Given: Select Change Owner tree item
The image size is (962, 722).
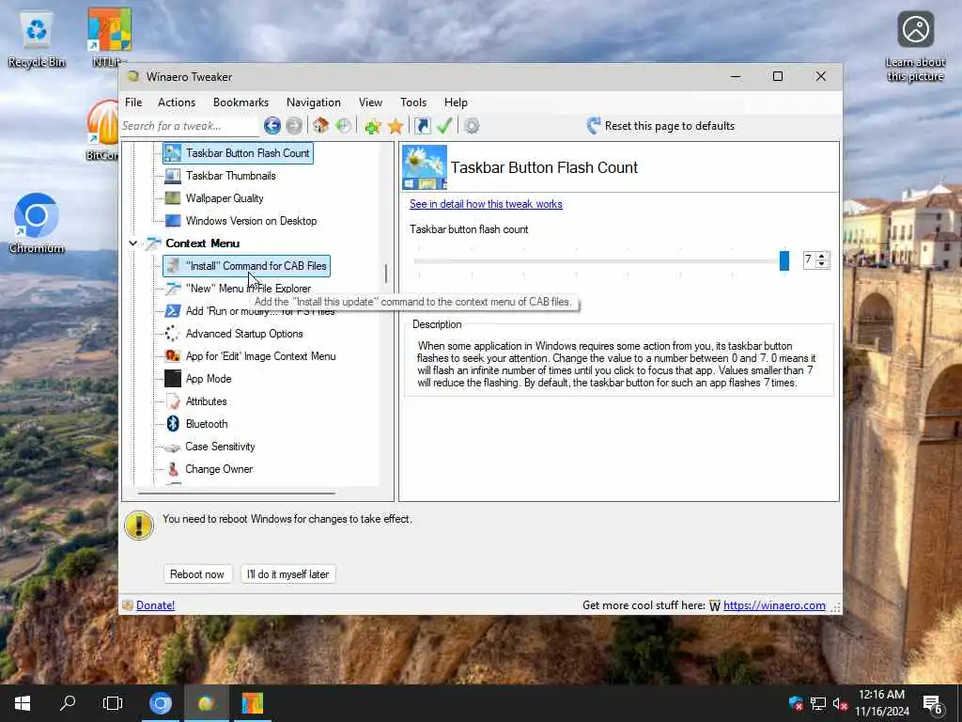Looking at the screenshot, I should (219, 469).
